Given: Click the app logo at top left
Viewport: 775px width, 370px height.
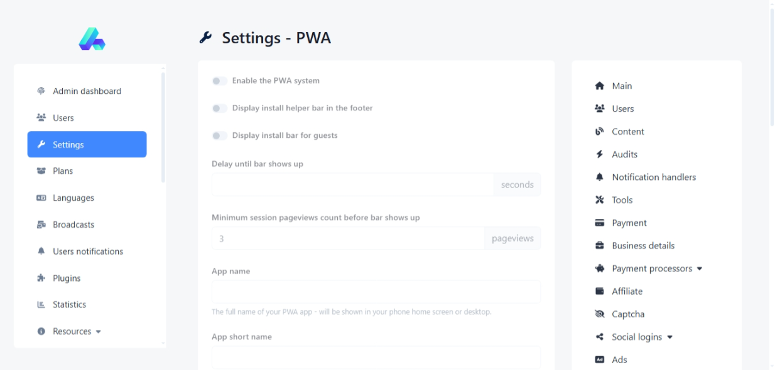Looking at the screenshot, I should click(x=92, y=39).
